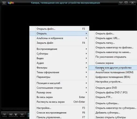Open 'Панель управления...' menu item
Viewport: 137px width, 119px height.
pos(59,117)
